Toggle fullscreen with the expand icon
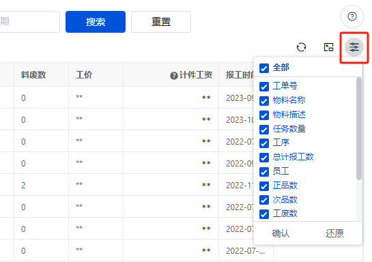Viewport: 372px width, 262px height. pyautogui.click(x=328, y=47)
